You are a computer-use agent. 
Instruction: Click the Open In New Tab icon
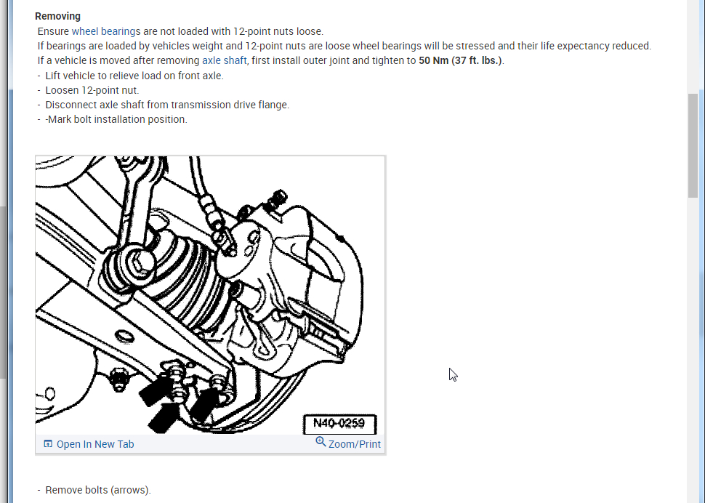click(x=48, y=444)
